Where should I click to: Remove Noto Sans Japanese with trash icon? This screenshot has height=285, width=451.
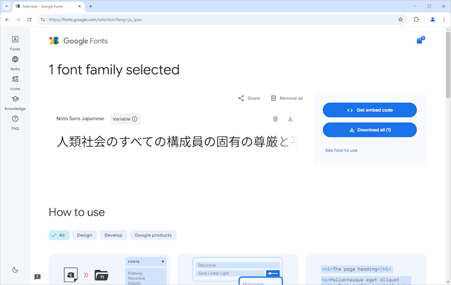tap(275, 119)
